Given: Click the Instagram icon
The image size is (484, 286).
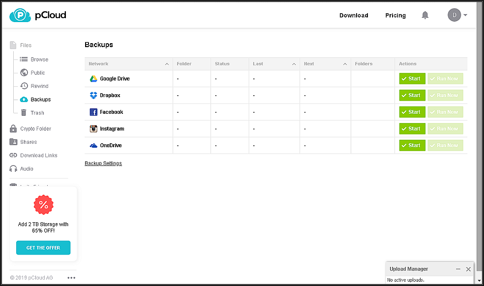Looking at the screenshot, I should (x=93, y=129).
